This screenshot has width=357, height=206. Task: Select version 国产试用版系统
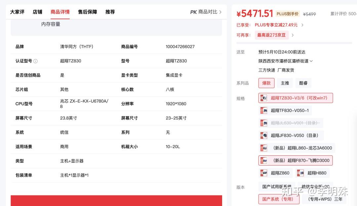click(277, 186)
